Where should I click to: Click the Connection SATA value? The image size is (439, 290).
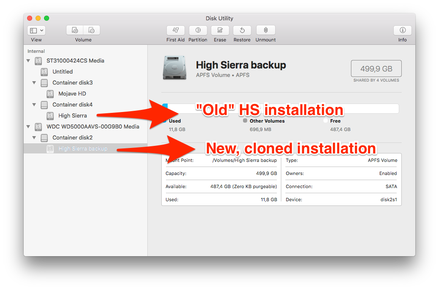(391, 186)
